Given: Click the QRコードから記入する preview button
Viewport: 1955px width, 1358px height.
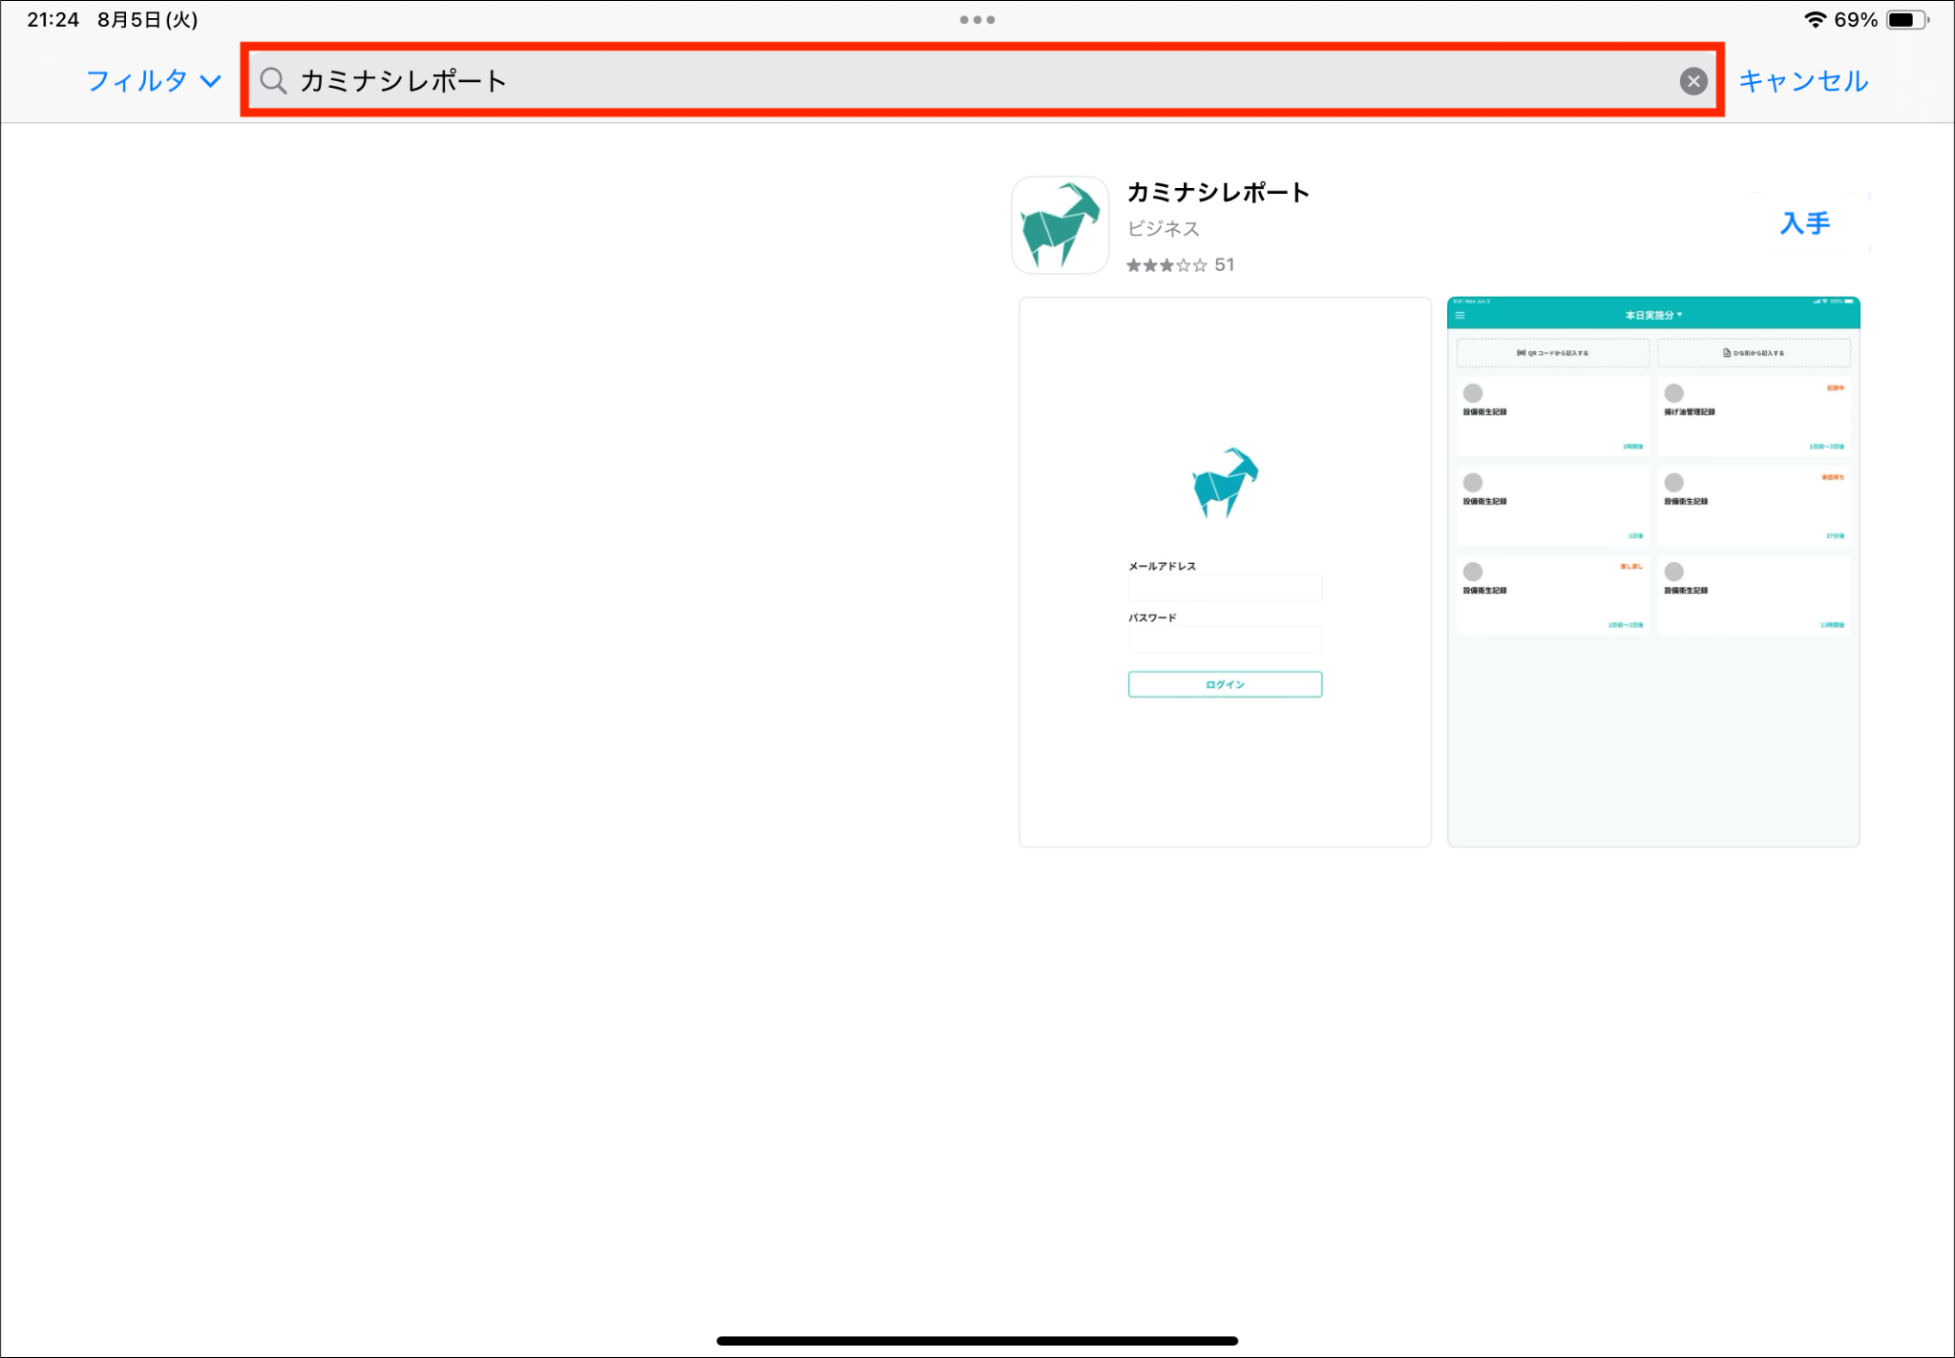Looking at the screenshot, I should coord(1552,353).
